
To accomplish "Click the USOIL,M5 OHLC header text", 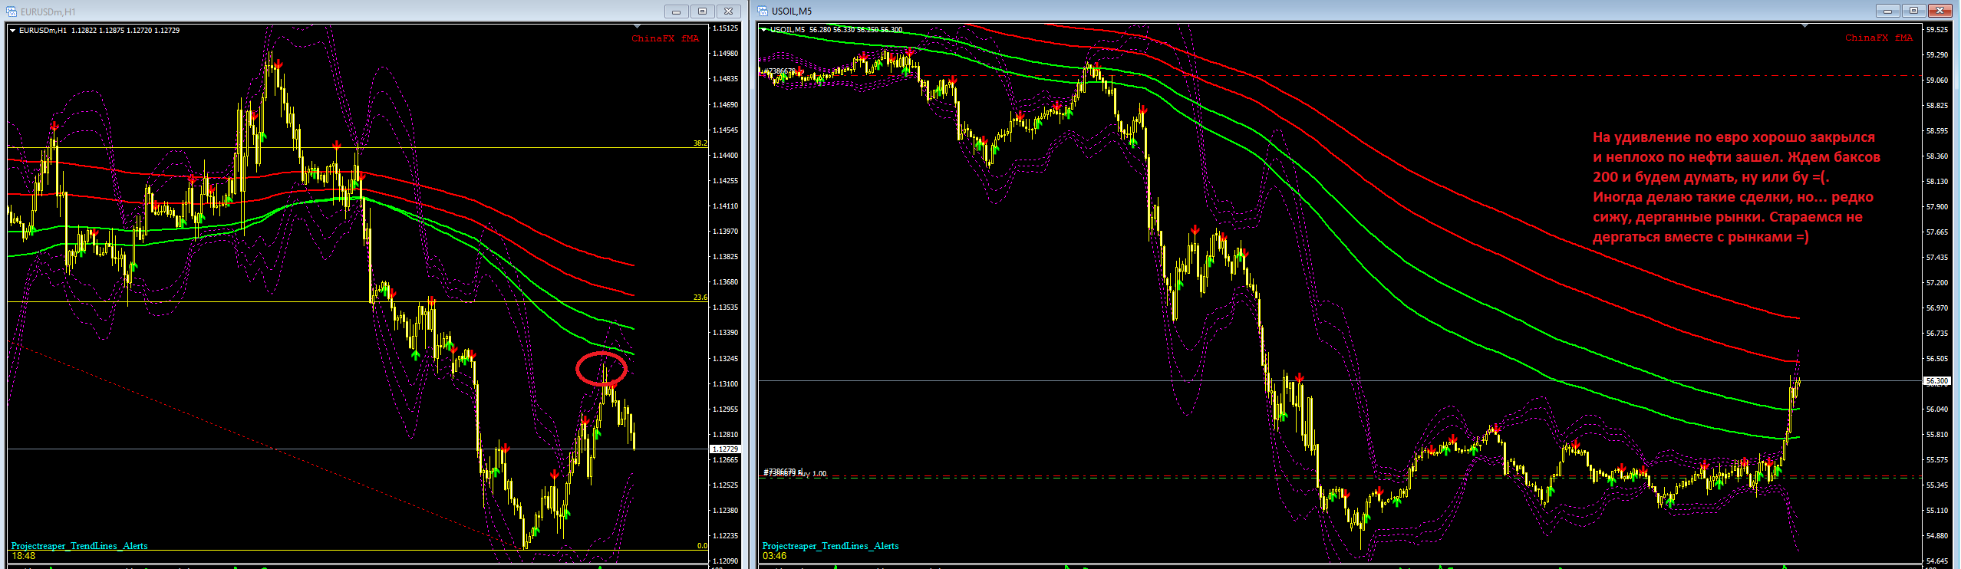I will coord(837,30).
